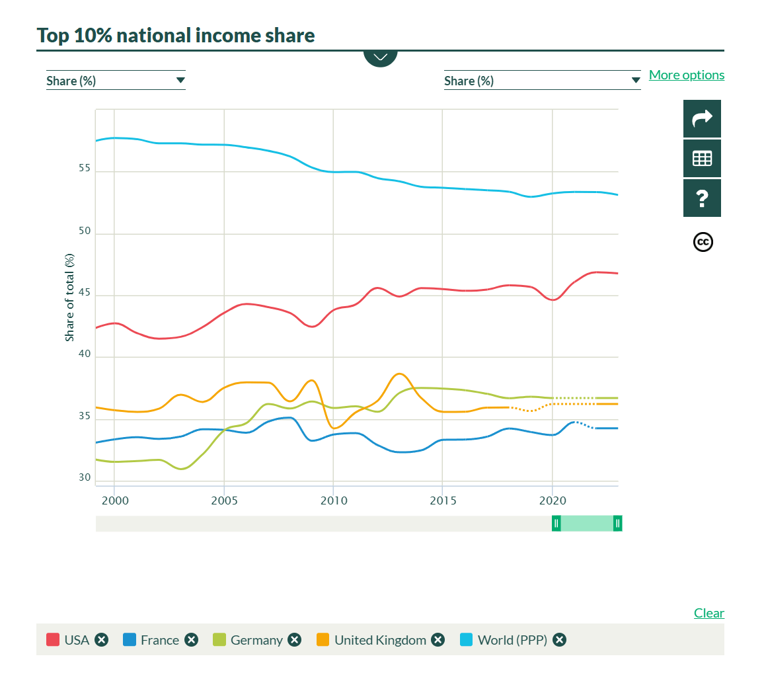The height and width of the screenshot is (683, 766).
Task: Expand the chevron panel below the title
Action: click(x=380, y=58)
